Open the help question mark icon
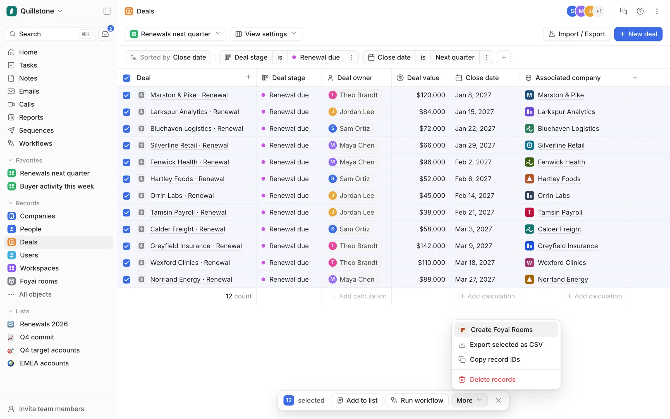670x419 pixels. coord(640,11)
